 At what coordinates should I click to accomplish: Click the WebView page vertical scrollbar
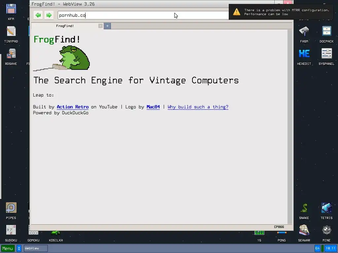point(290,127)
